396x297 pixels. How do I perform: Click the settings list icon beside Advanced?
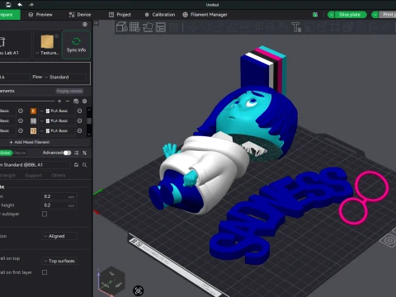77,153
